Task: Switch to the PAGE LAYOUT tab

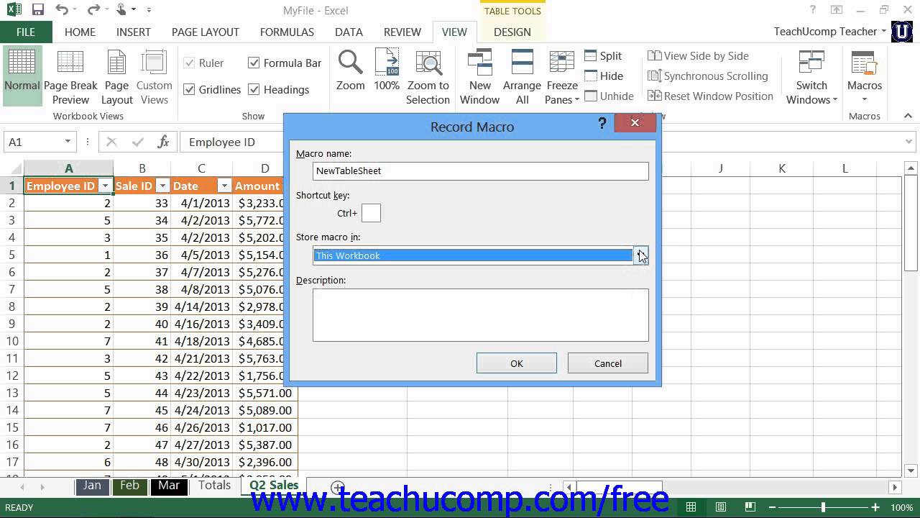Action: point(206,32)
